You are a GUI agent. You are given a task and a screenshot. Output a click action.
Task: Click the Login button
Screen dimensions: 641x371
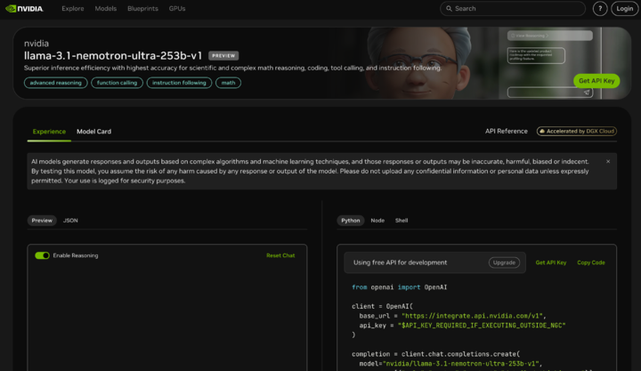pos(625,9)
